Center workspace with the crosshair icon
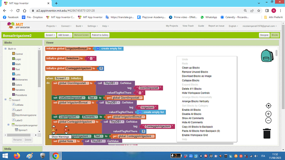285x160 pixels. [269, 106]
